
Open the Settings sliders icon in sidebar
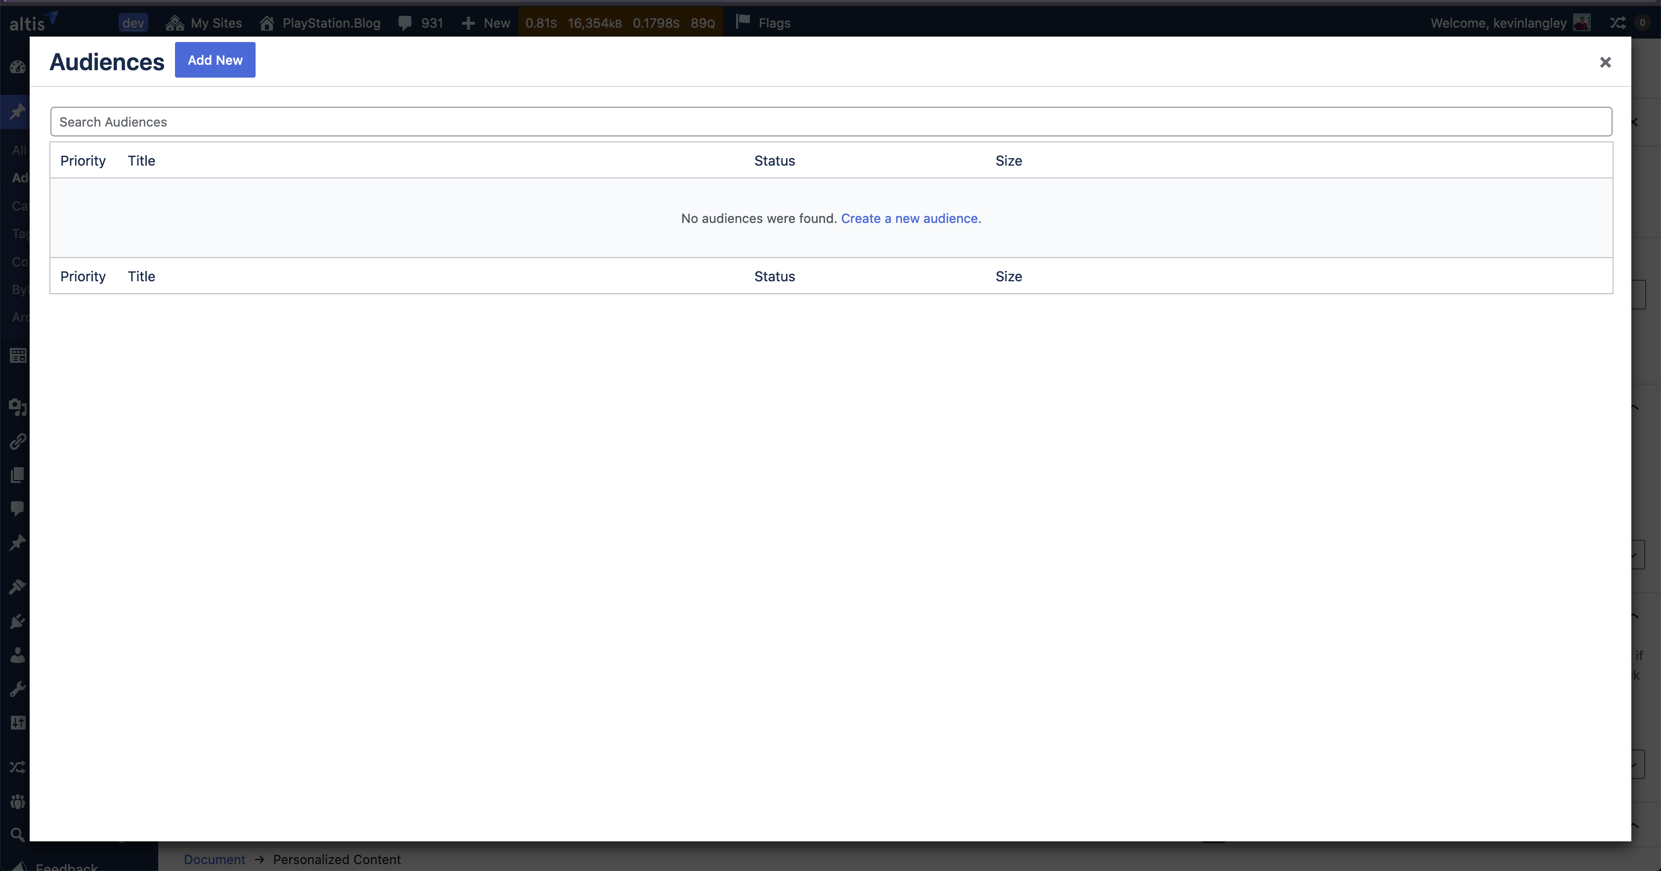(17, 723)
